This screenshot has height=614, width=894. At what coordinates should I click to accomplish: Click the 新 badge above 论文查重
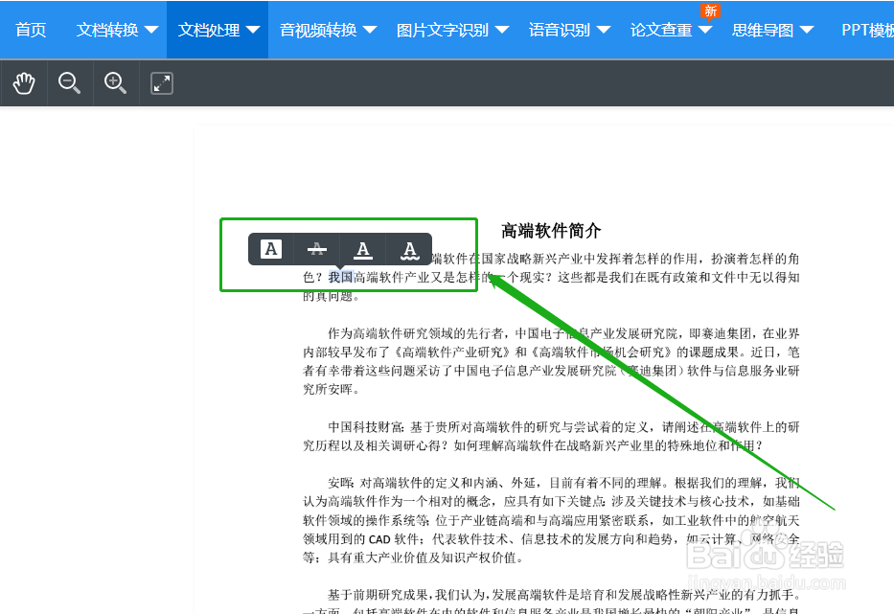pyautogui.click(x=709, y=11)
